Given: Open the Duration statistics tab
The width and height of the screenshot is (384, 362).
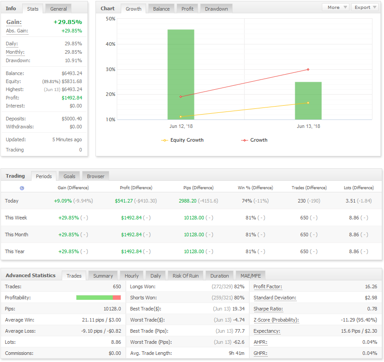Looking at the screenshot, I should [219, 276].
